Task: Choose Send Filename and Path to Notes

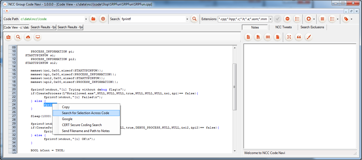Action: 86,131
